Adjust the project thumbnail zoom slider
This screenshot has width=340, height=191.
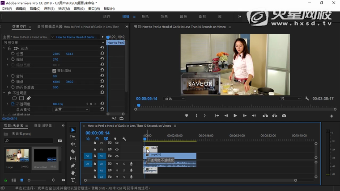point(30,180)
